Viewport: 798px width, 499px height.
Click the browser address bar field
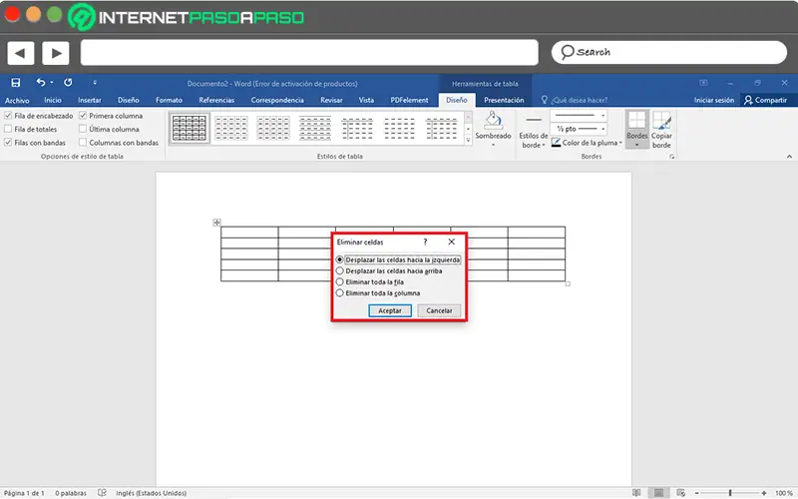point(309,53)
